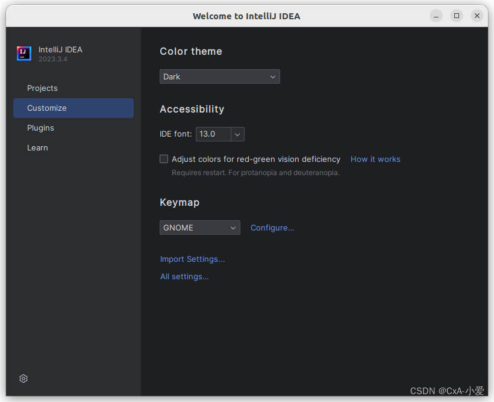Select the Customize section
The width and height of the screenshot is (494, 402).
point(73,108)
